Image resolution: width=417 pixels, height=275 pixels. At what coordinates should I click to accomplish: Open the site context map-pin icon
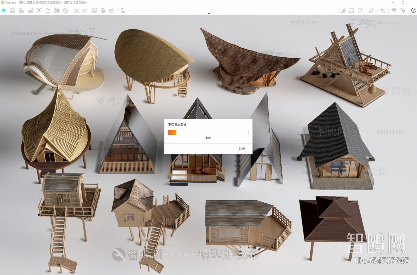[342, 10]
